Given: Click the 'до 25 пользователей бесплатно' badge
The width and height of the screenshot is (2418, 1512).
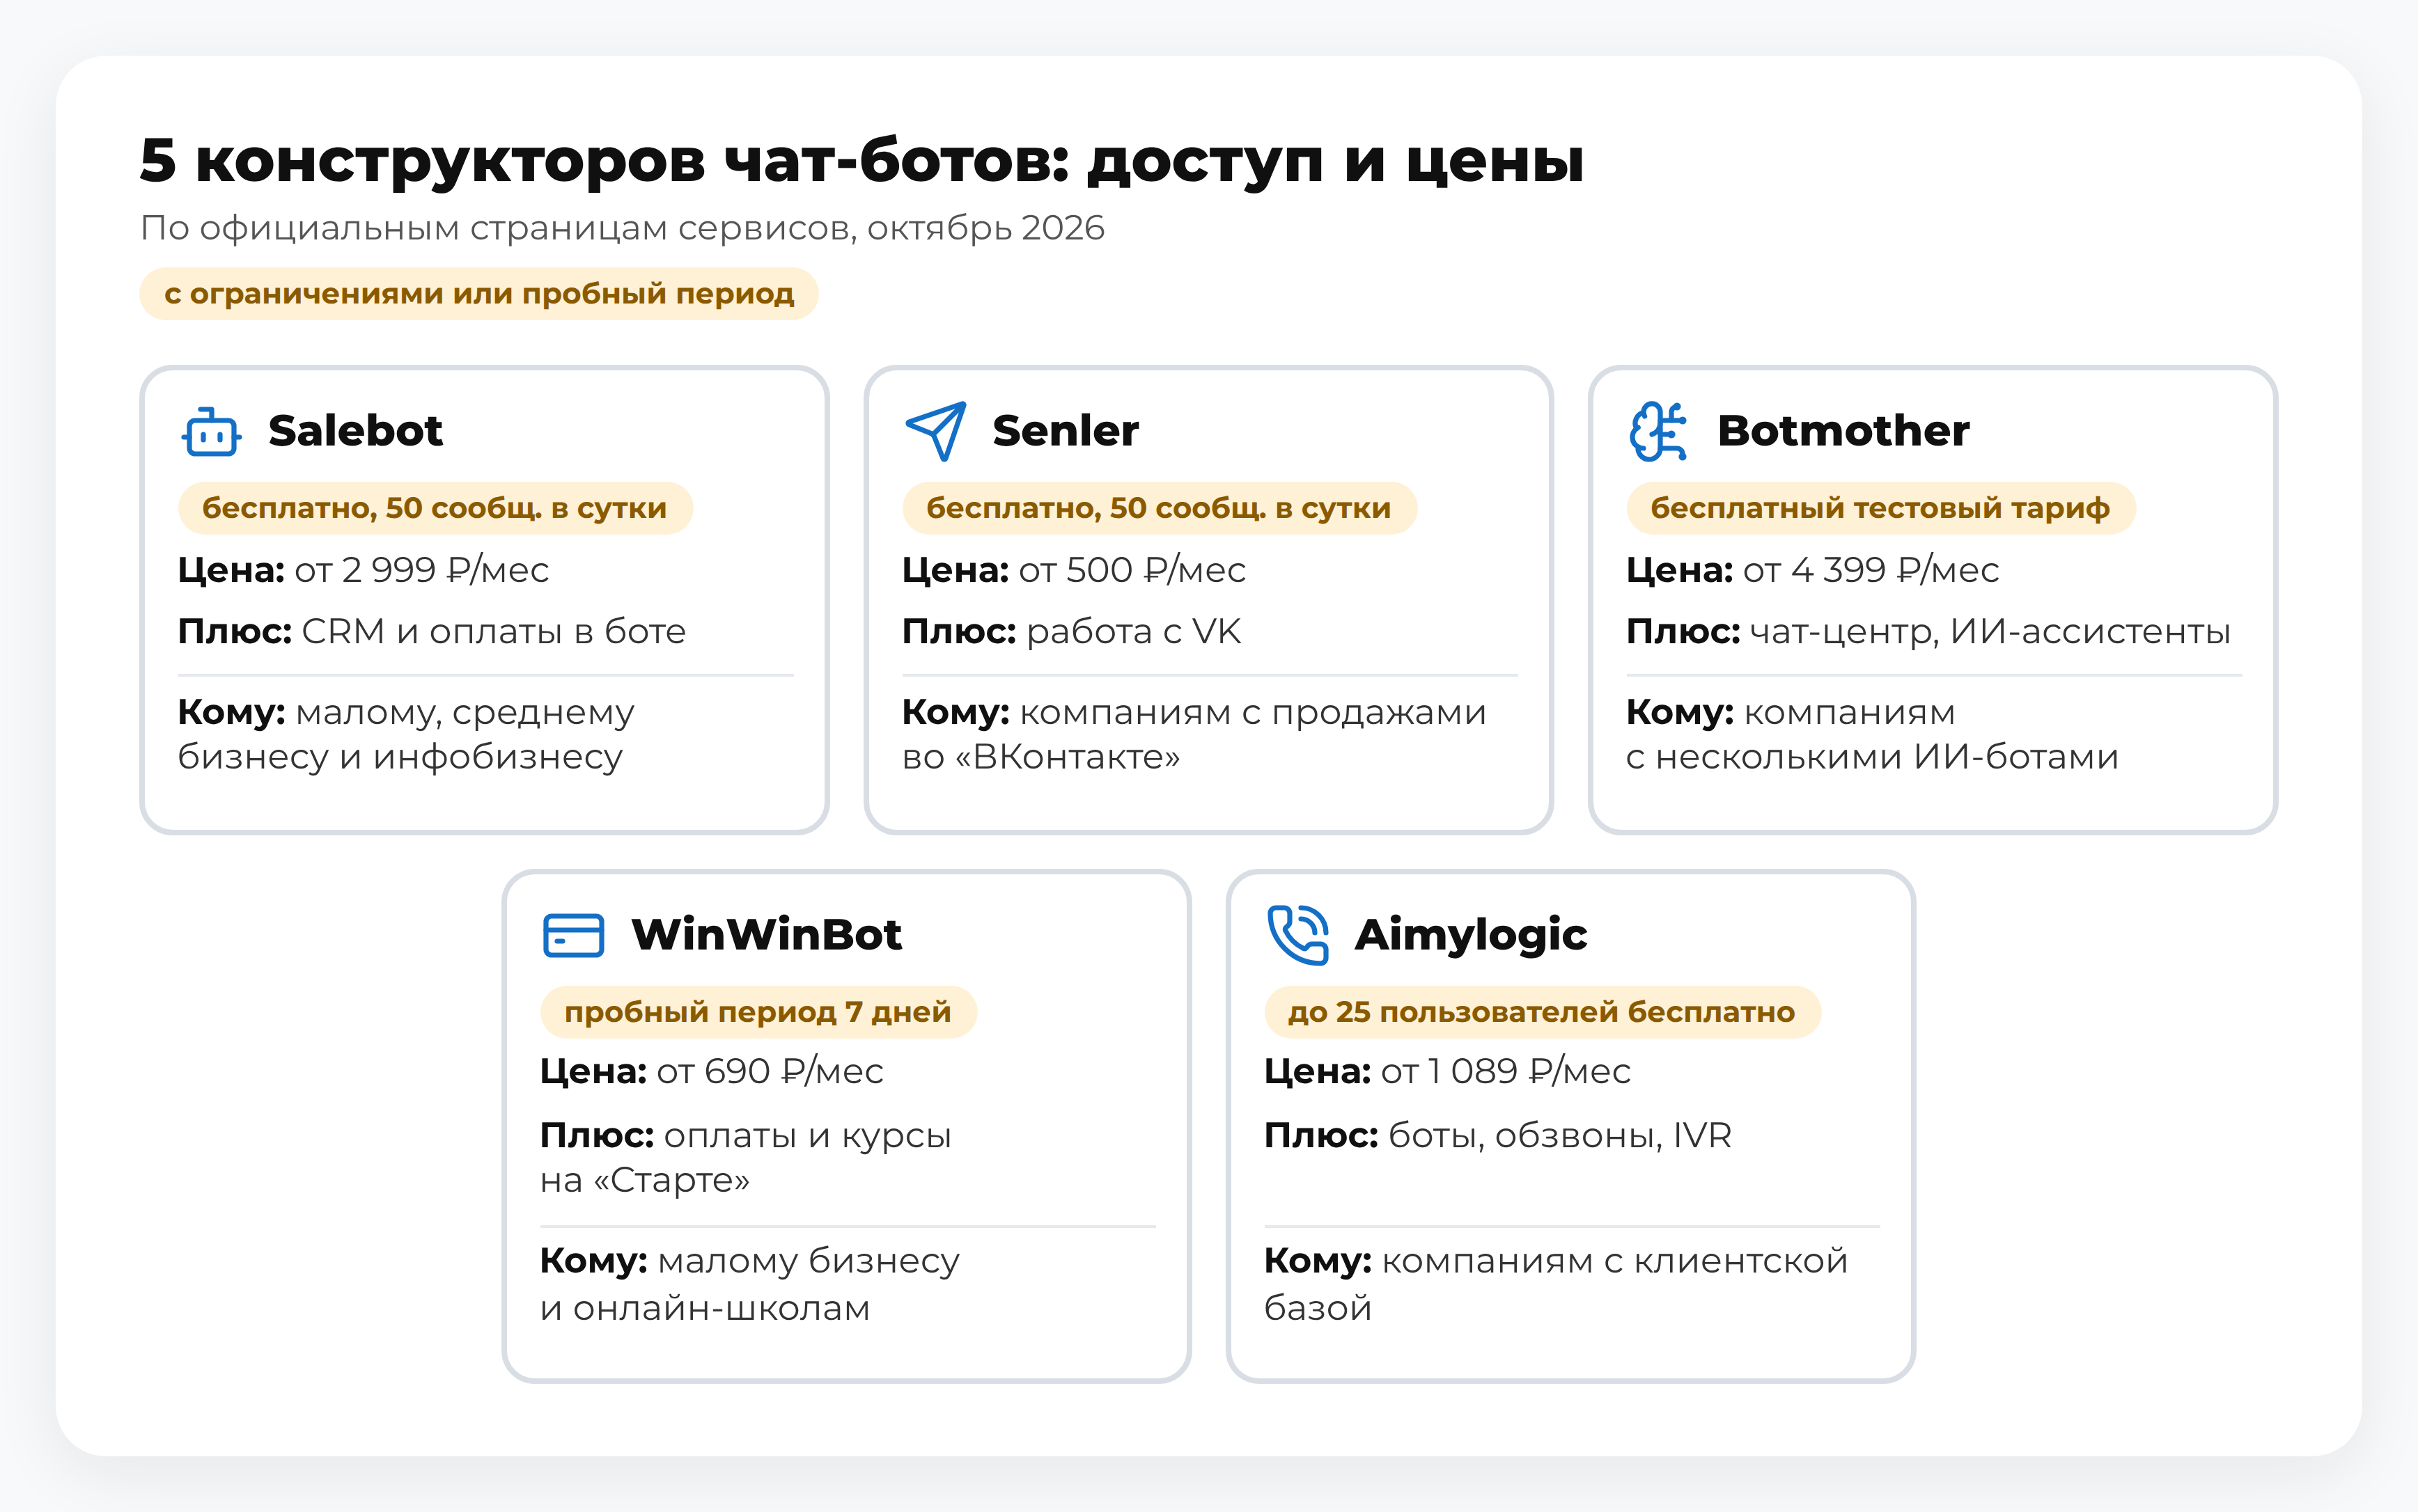Looking at the screenshot, I should (1543, 1012).
